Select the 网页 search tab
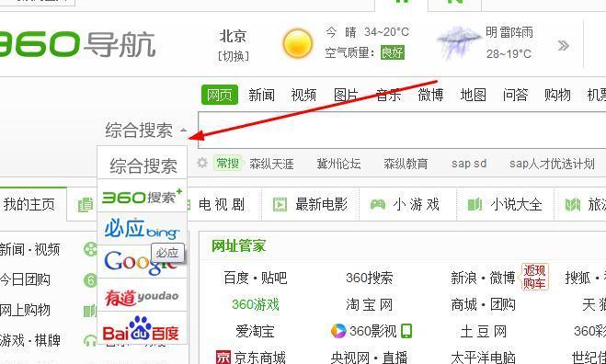The width and height of the screenshot is (606, 364). [220, 95]
